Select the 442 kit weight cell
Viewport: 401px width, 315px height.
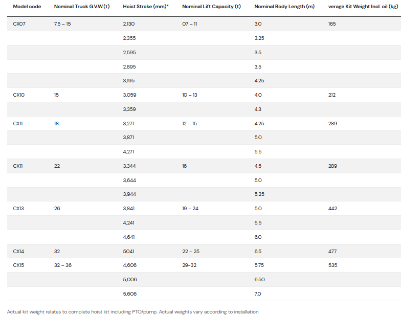click(x=332, y=209)
